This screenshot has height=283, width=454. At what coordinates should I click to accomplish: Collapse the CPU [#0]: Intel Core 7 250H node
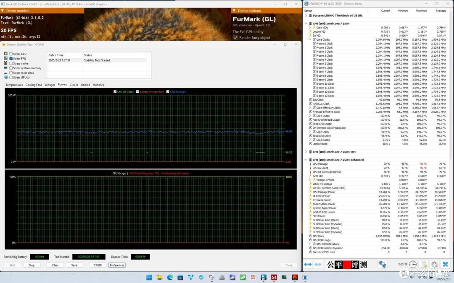point(306,23)
